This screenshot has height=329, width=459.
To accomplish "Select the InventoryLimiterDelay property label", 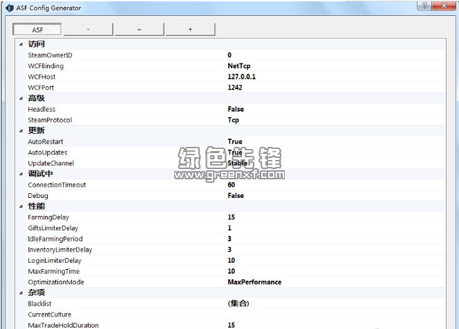I will point(59,250).
